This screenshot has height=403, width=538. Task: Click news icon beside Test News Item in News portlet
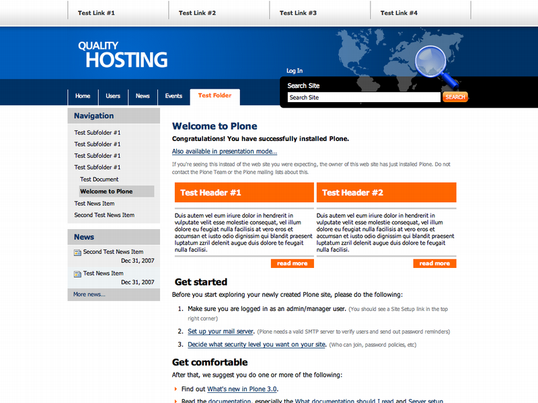pyautogui.click(x=78, y=274)
